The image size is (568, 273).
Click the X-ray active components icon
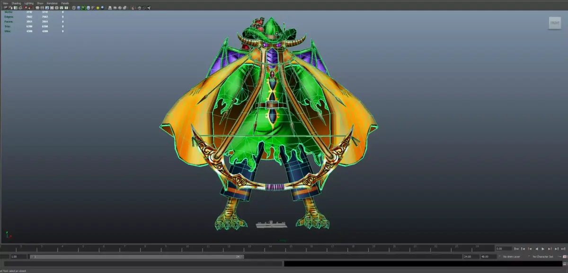pyautogui.click(x=144, y=8)
